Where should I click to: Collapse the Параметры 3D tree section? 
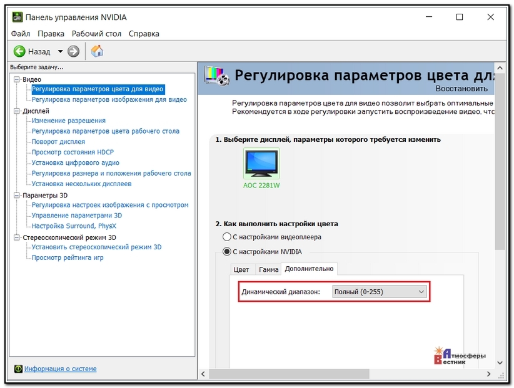pyautogui.click(x=17, y=196)
